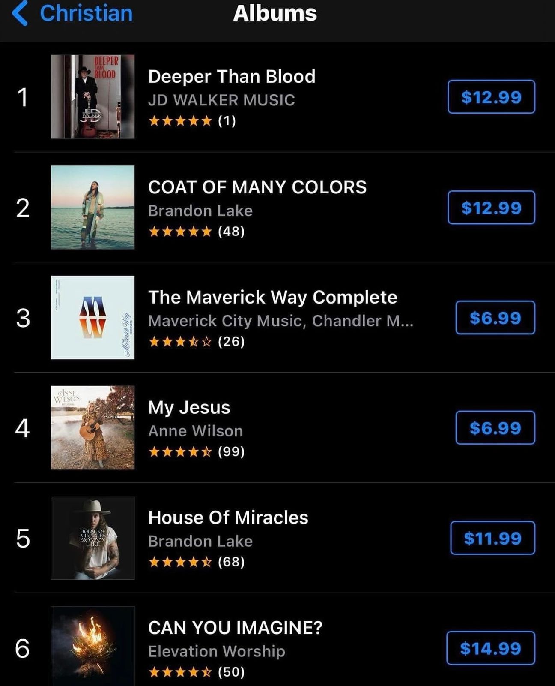
Task: Tap the back chevron beside Christian
Action: click(x=20, y=13)
